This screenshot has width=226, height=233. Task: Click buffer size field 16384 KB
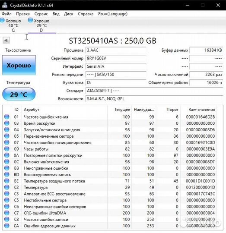click(x=206, y=50)
